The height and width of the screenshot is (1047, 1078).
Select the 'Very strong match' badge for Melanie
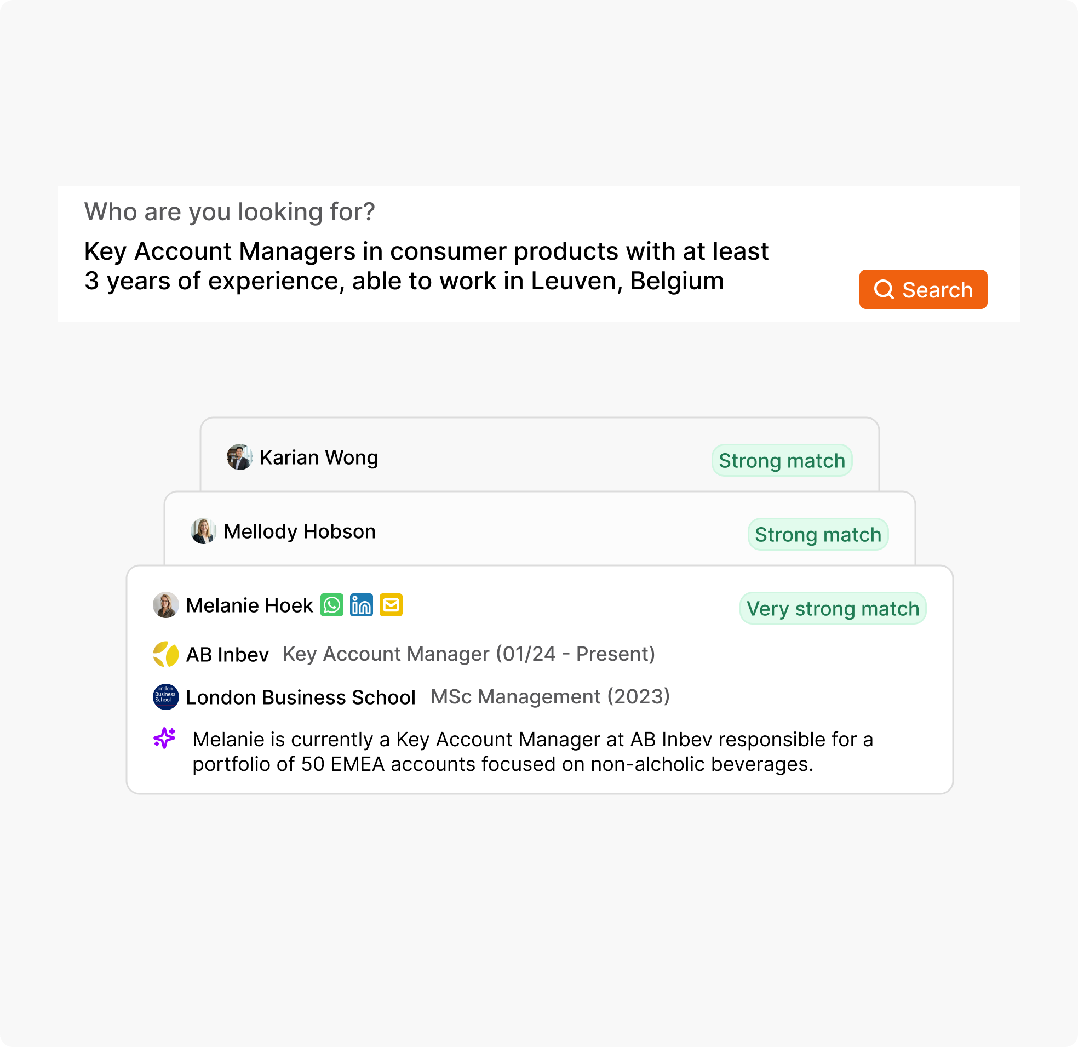pos(832,609)
